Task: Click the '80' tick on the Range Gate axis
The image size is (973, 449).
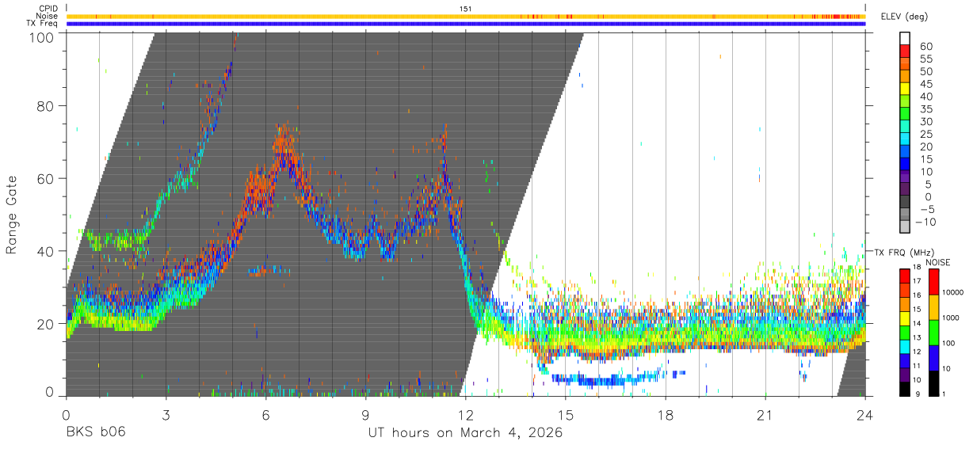Action: tap(45, 106)
